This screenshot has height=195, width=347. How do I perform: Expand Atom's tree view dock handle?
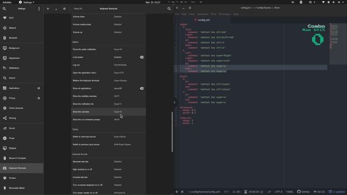[x=175, y=102]
